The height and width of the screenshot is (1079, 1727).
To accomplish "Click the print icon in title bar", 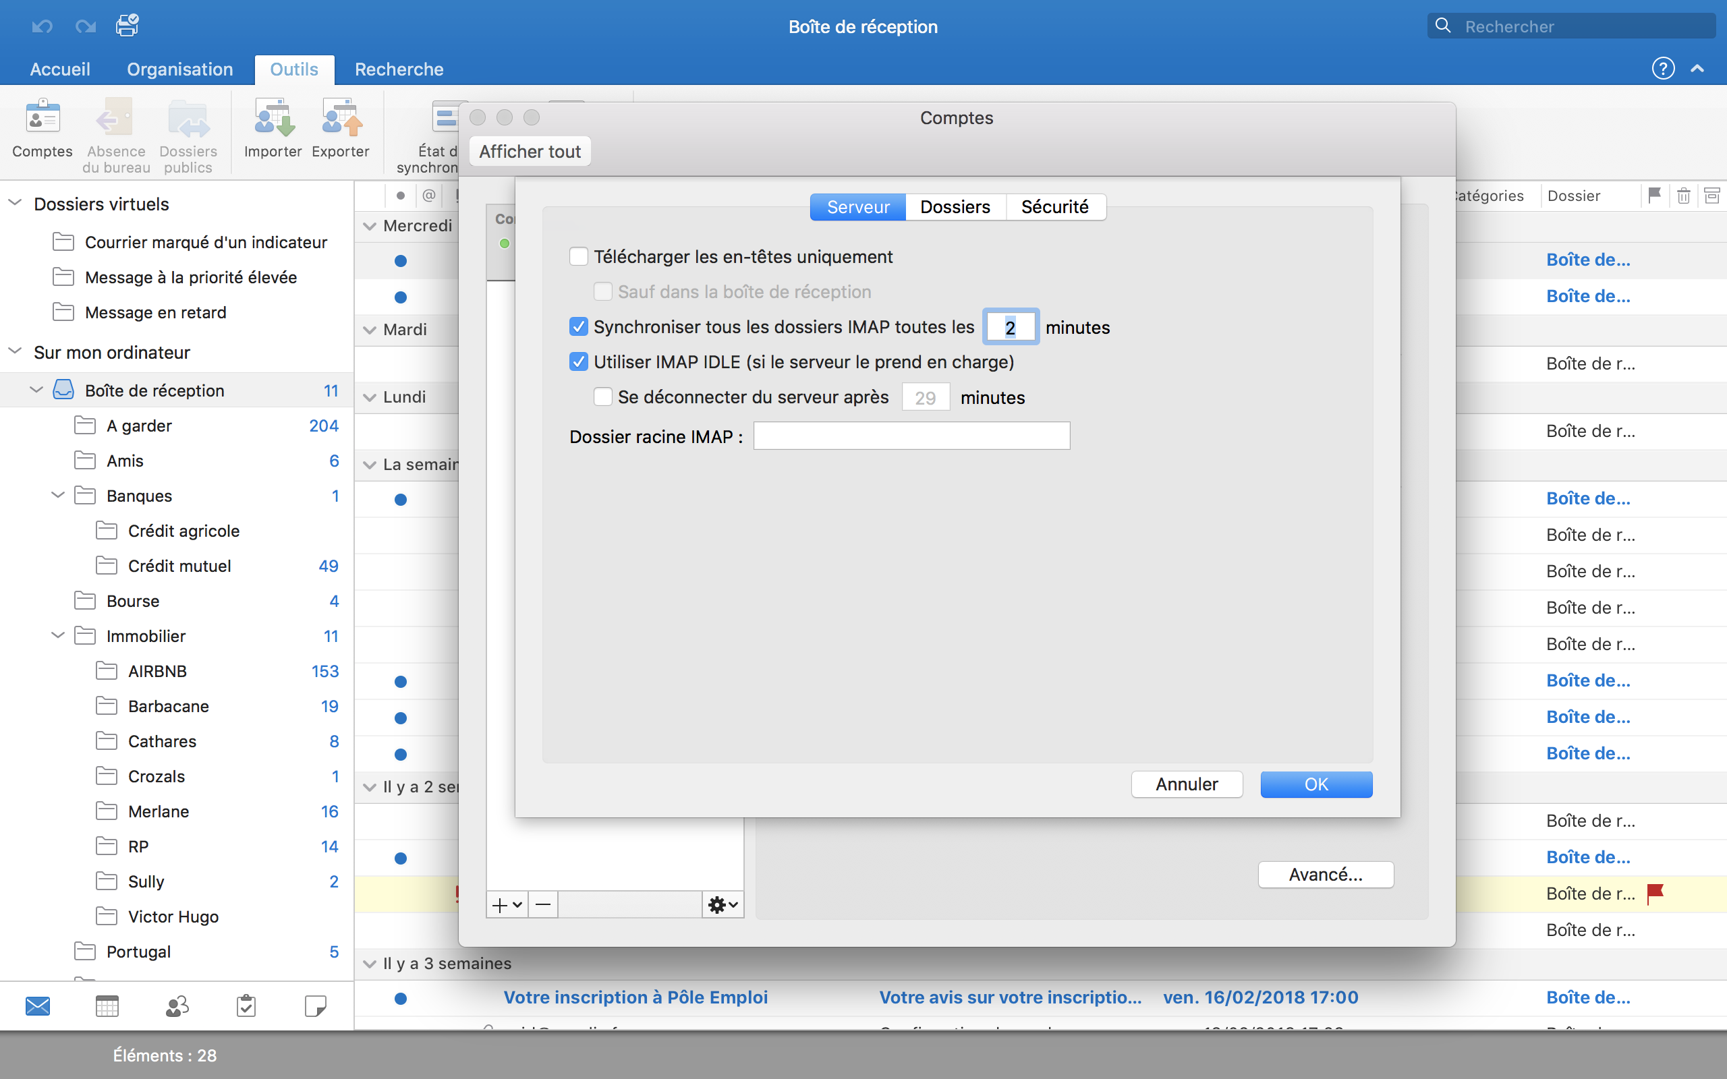I will pyautogui.click(x=127, y=26).
